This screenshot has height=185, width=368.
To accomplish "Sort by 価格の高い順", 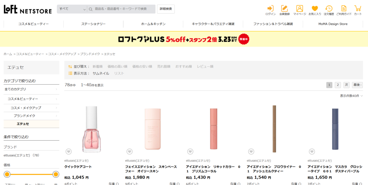I will (117, 66).
